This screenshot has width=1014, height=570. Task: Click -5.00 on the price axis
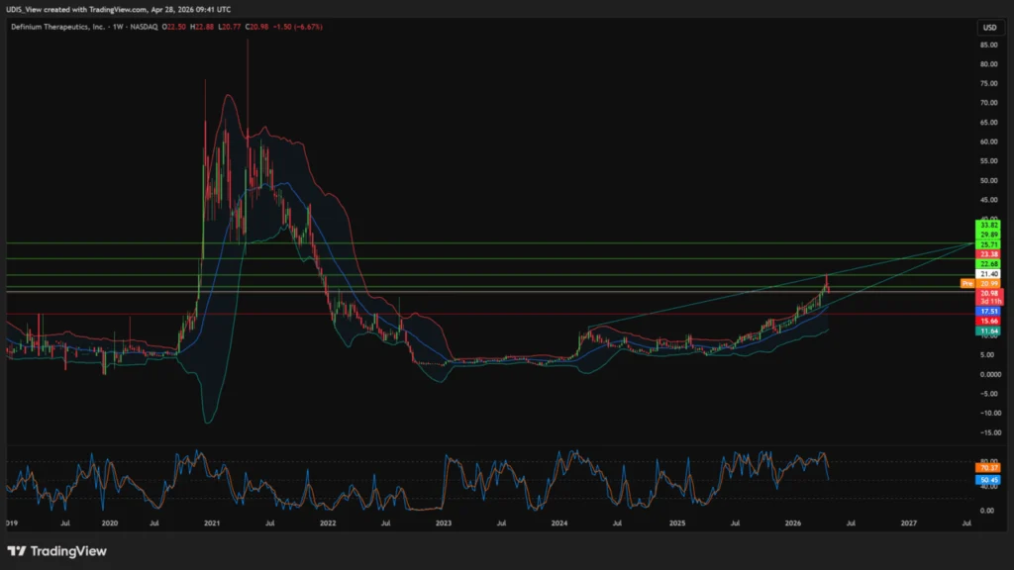tap(988, 394)
